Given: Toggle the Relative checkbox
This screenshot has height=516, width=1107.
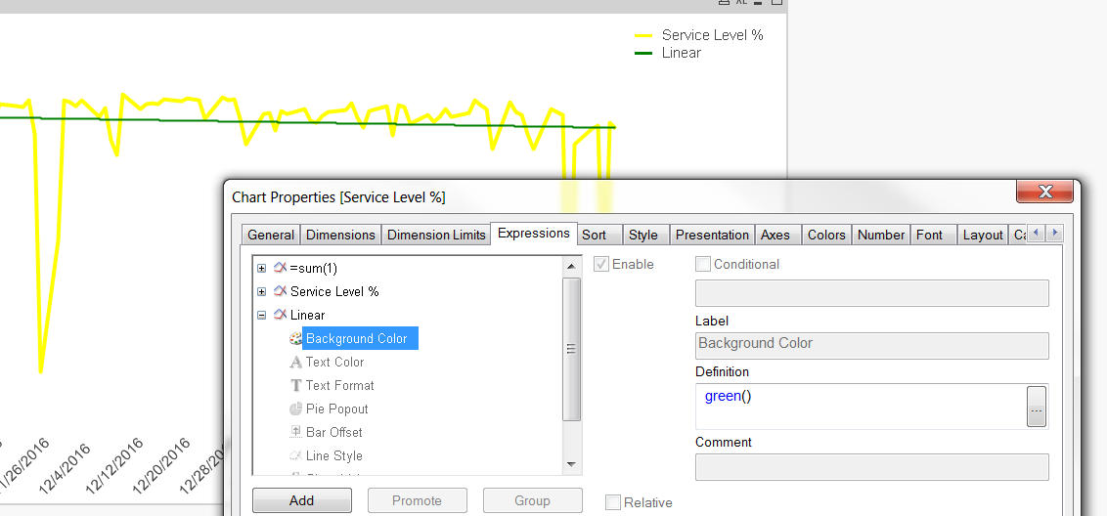Looking at the screenshot, I should (x=613, y=502).
